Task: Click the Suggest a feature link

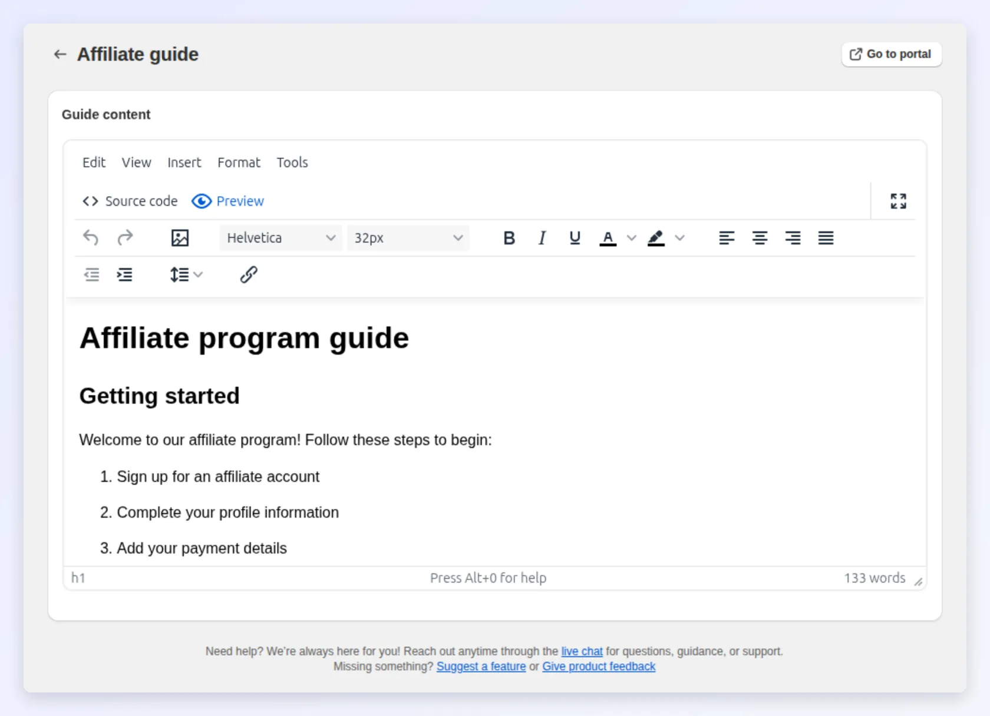Action: (481, 667)
